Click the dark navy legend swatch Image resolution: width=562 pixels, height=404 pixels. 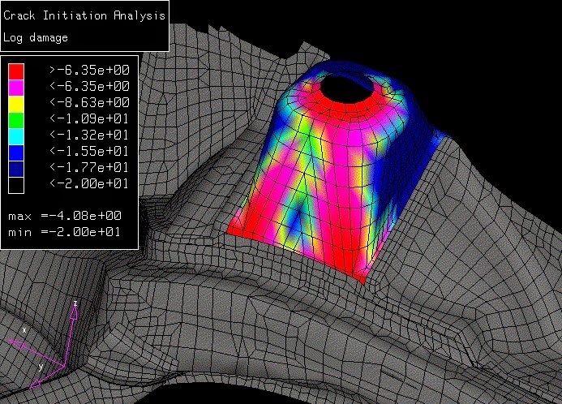point(16,169)
